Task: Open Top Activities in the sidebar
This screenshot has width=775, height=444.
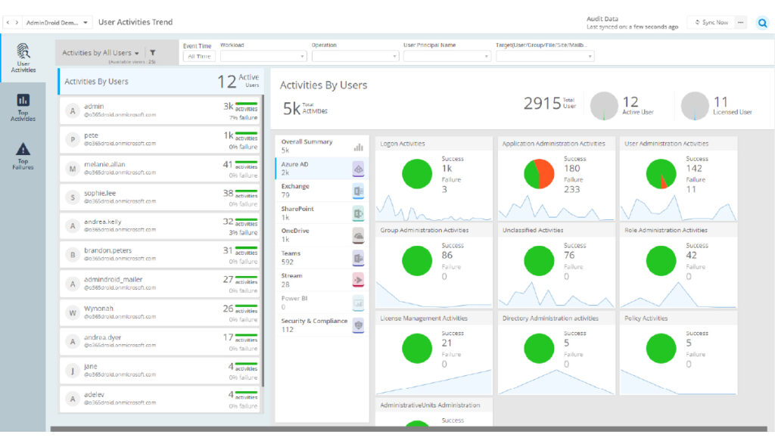Action: click(x=23, y=107)
